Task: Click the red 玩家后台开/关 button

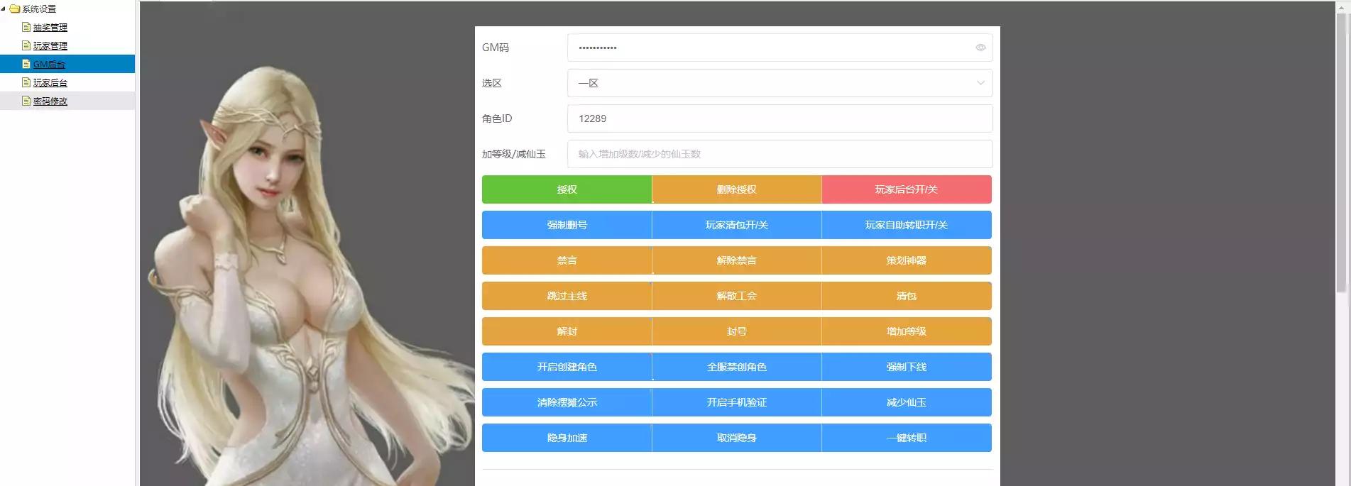Action: click(x=907, y=189)
